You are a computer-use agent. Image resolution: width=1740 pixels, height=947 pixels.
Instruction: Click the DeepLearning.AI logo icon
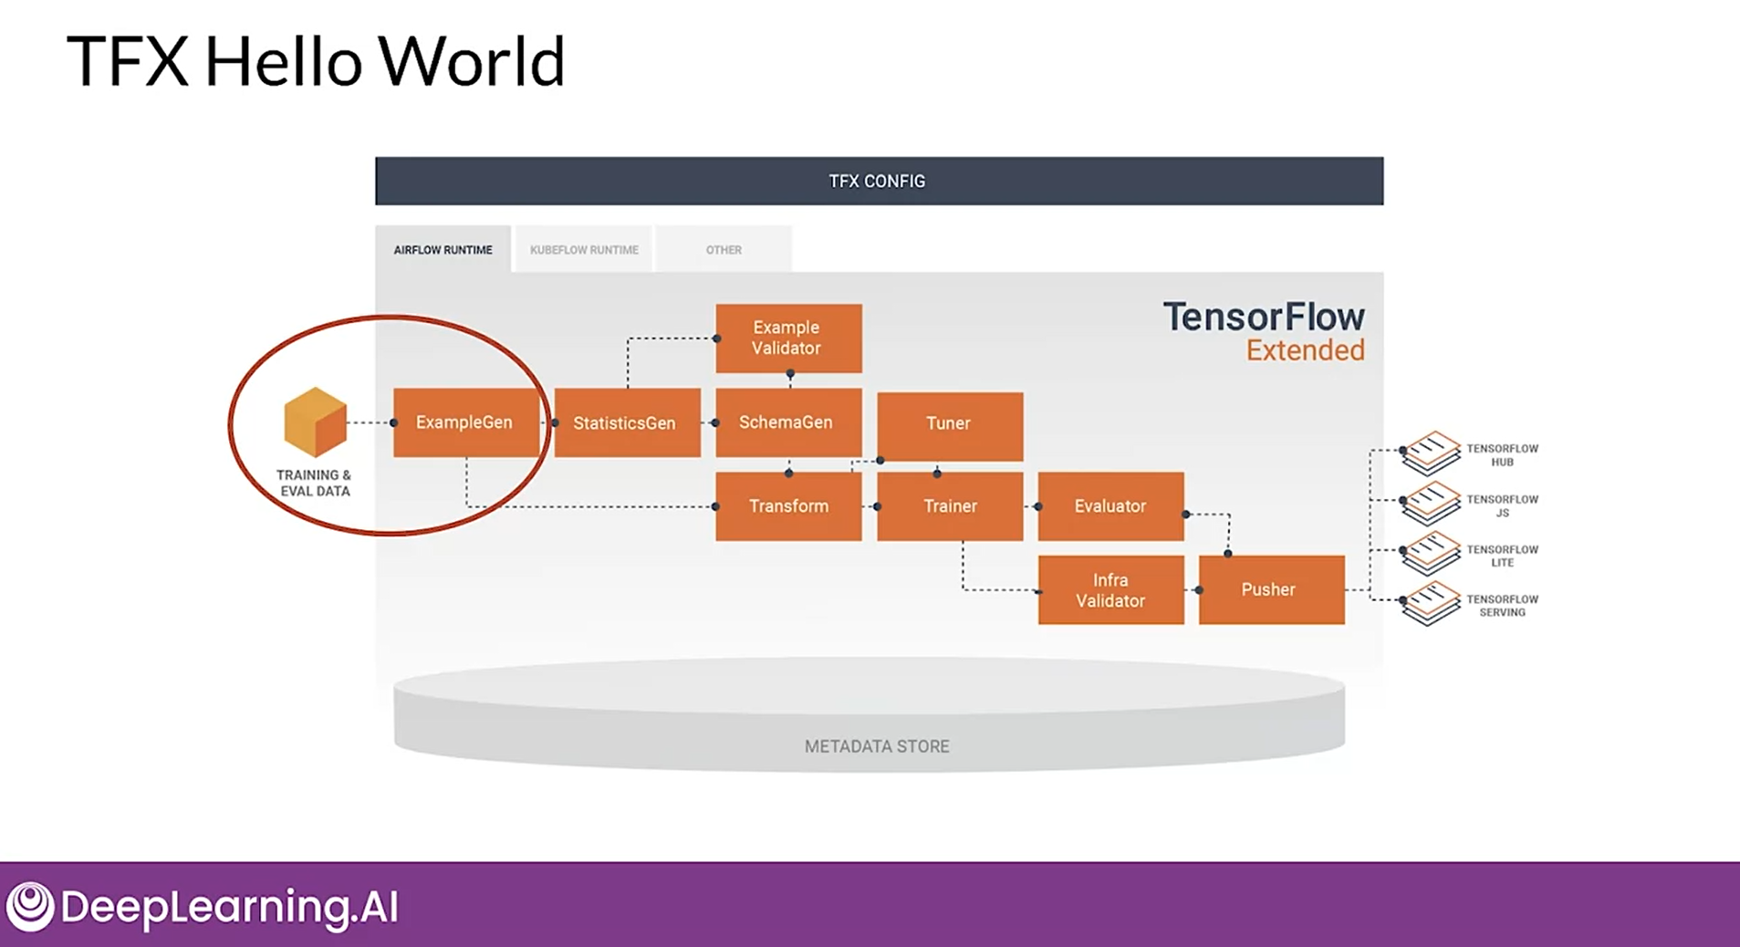click(x=30, y=906)
